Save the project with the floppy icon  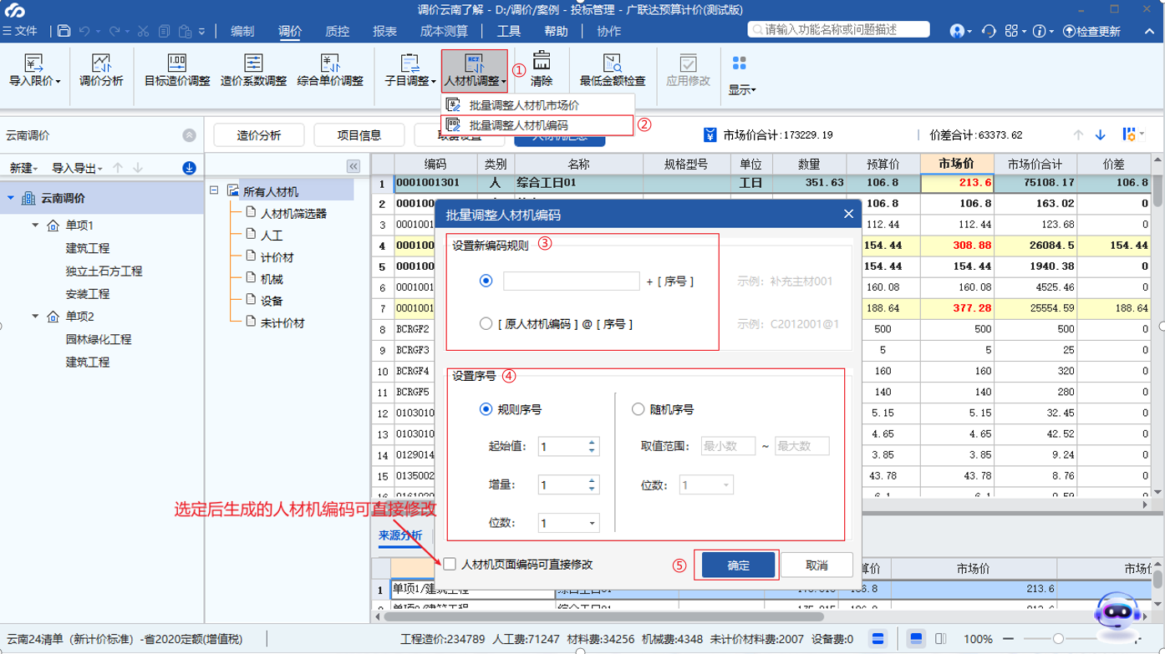[64, 31]
